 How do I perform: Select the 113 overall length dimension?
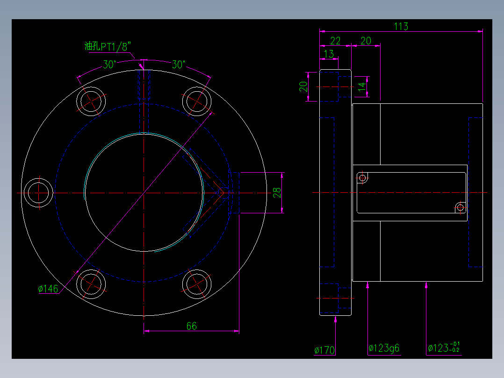(x=401, y=26)
